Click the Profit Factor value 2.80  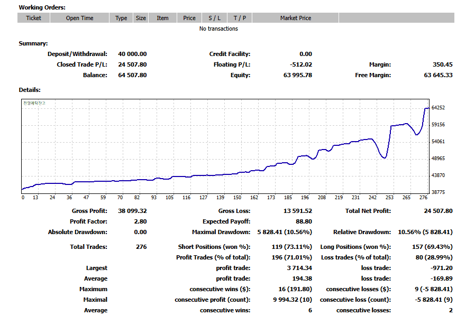click(140, 221)
